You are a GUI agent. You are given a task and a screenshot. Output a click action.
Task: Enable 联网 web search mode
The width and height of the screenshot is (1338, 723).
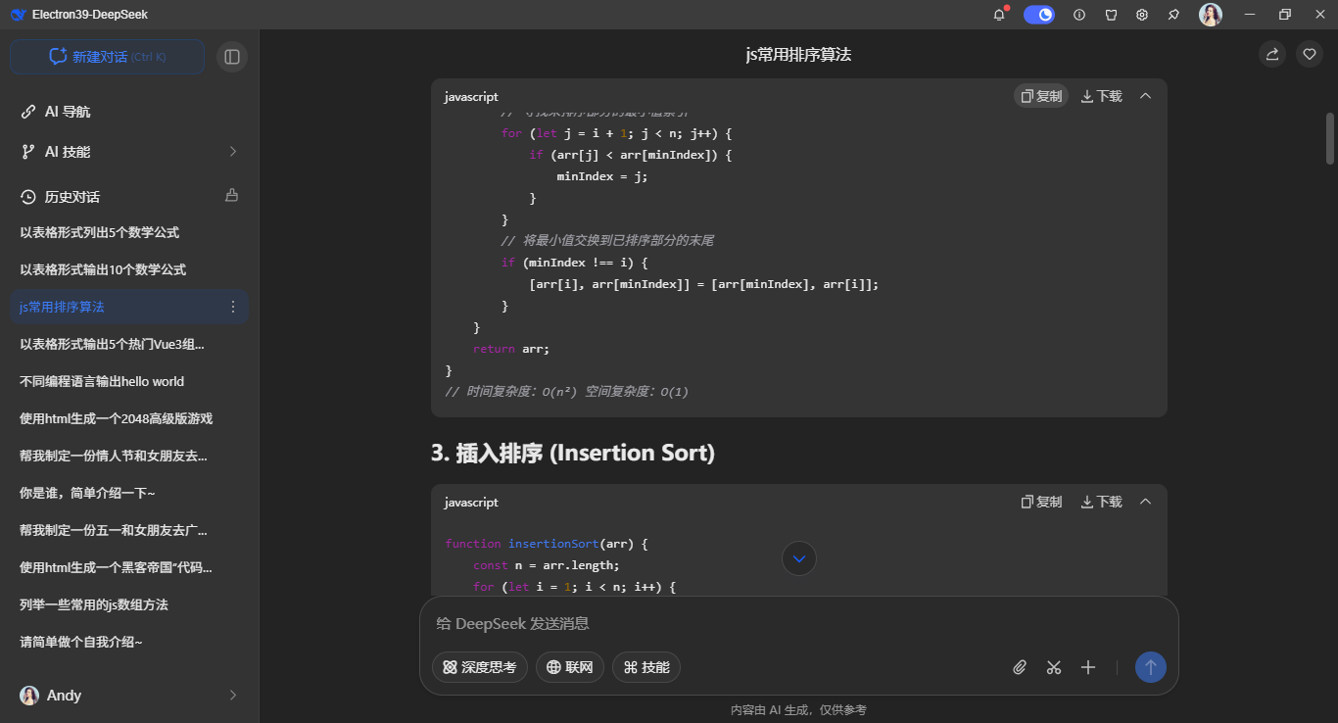click(570, 667)
